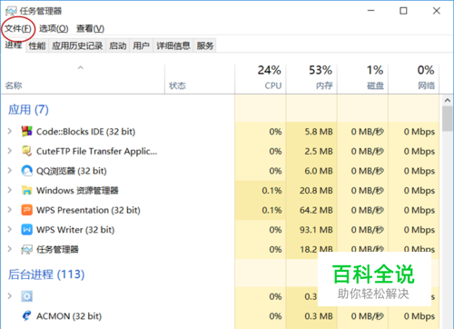The height and width of the screenshot is (329, 454).
Task: Switch to the 用户 tab
Action: point(142,45)
